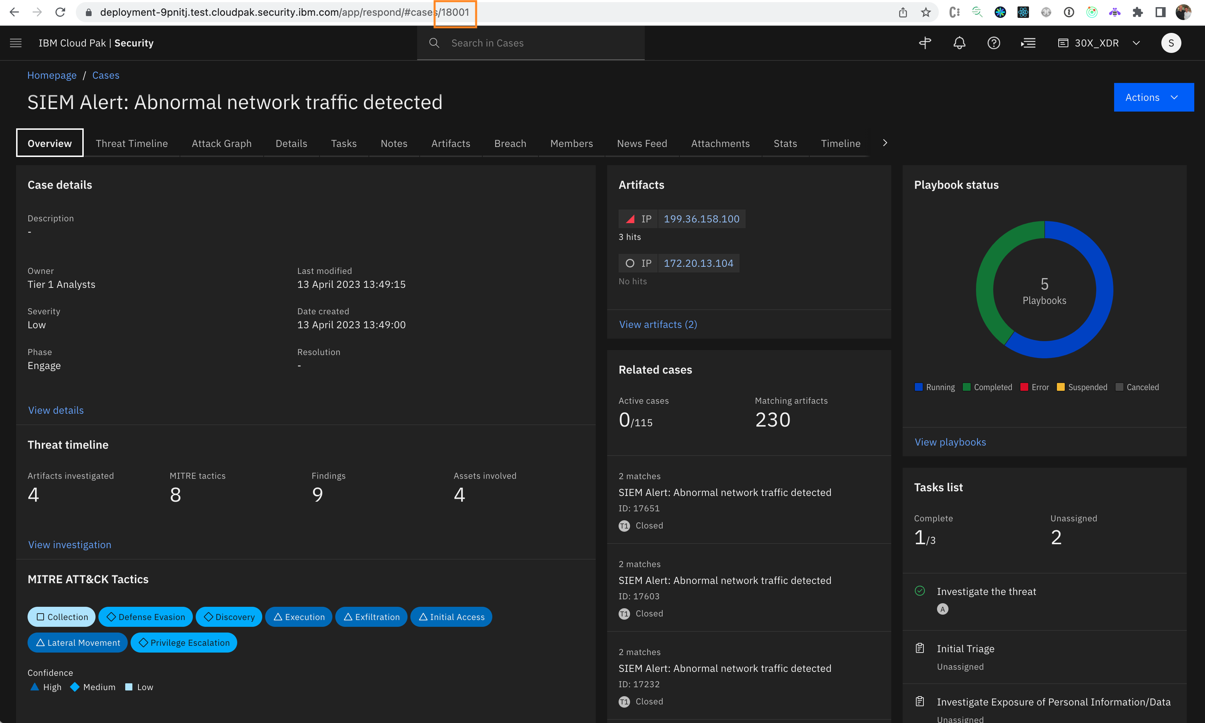This screenshot has height=723, width=1205.
Task: Open the hamburger navigation menu
Action: point(16,43)
